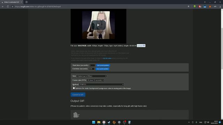Viewport: 223px width, 125px height.
Task: Play the video preview
Action: (98, 25)
